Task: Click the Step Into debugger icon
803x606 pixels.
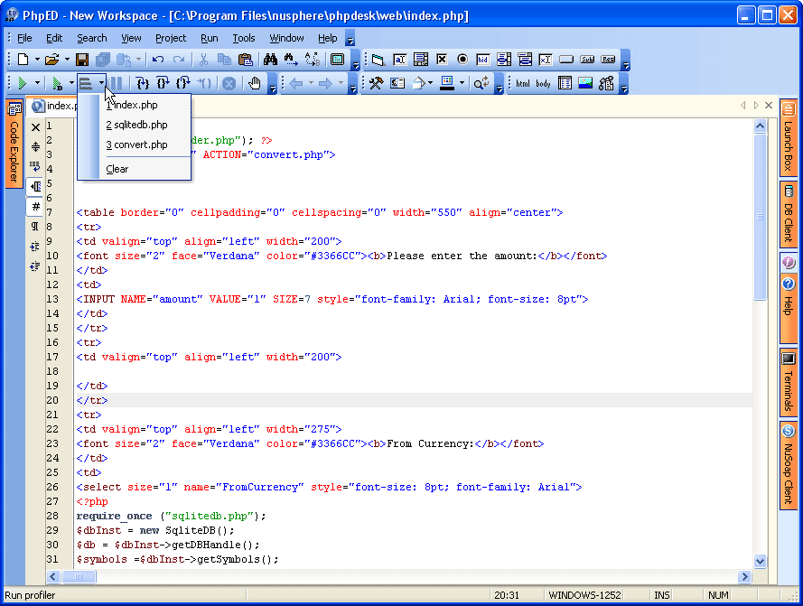Action: point(143,83)
